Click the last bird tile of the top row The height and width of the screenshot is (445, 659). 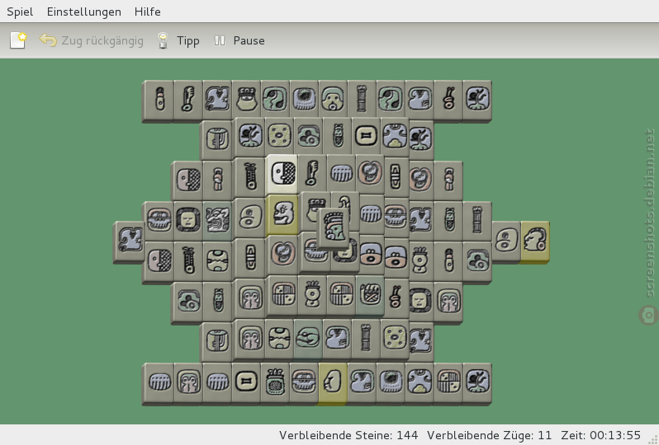477,100
